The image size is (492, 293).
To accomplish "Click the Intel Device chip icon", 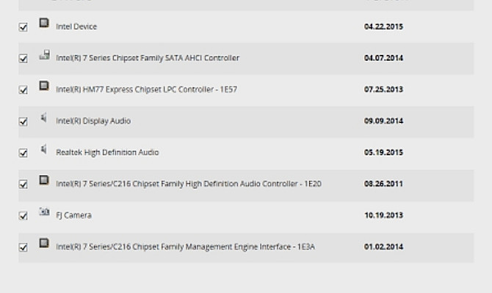I will (44, 24).
